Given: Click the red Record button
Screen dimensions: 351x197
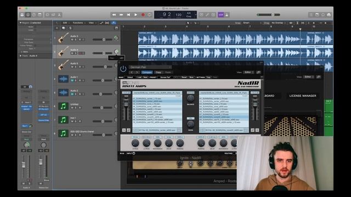Looking at the screenshot, I should click(x=143, y=15).
